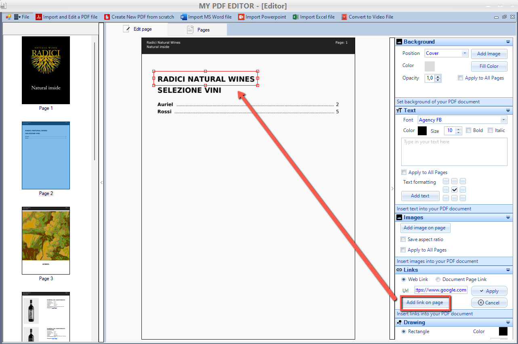The width and height of the screenshot is (518, 344).
Task: Click the Background section picture icon
Action: click(x=399, y=42)
